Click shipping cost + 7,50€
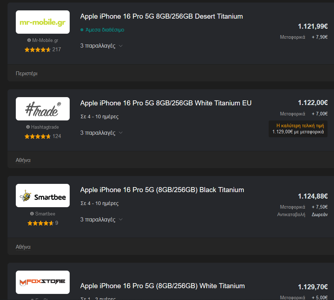 click(320, 207)
